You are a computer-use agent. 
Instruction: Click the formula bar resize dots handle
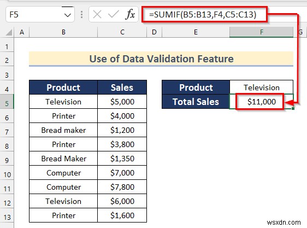pos(81,15)
